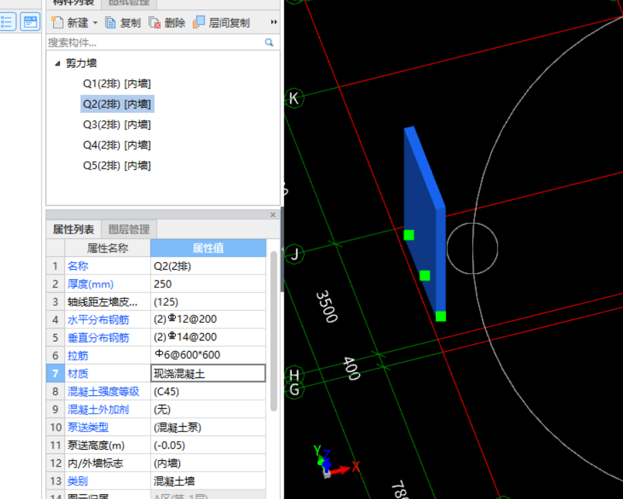Click the 拉筋 value 6@600*600
The width and height of the screenshot is (623, 499).
point(208,356)
